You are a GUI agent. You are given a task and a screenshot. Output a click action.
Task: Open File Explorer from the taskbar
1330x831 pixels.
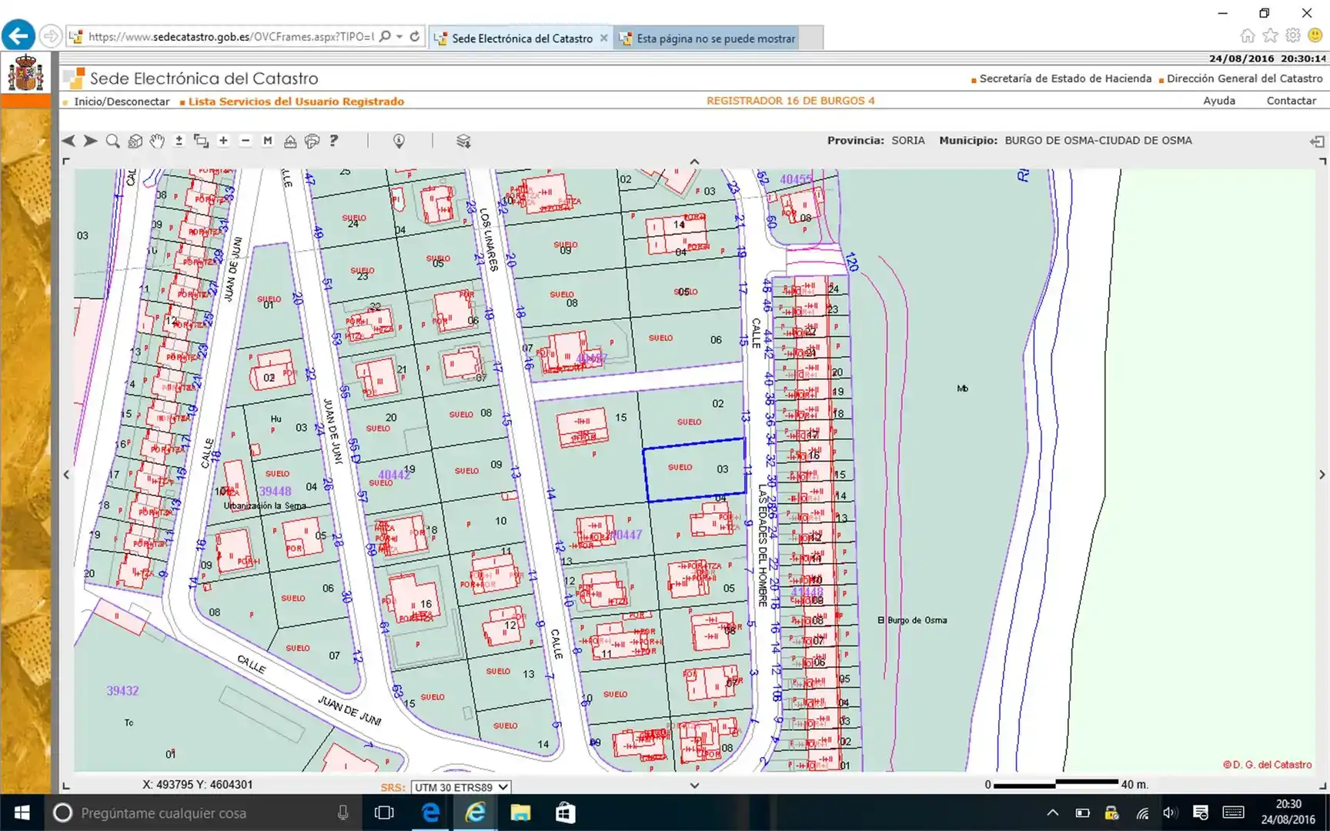pos(520,813)
